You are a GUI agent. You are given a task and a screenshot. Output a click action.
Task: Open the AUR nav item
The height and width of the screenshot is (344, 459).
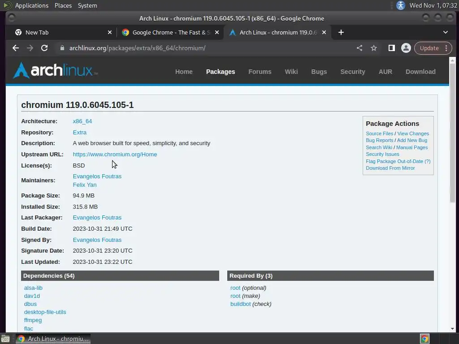(385, 72)
